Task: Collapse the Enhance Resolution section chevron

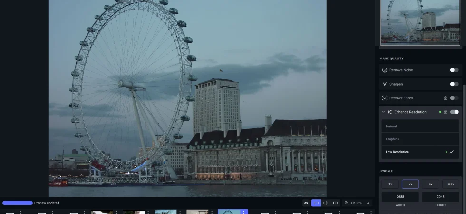Action: 383,112
